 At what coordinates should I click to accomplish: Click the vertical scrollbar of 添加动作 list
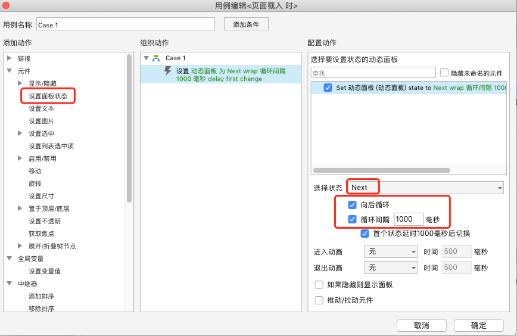tap(129, 129)
